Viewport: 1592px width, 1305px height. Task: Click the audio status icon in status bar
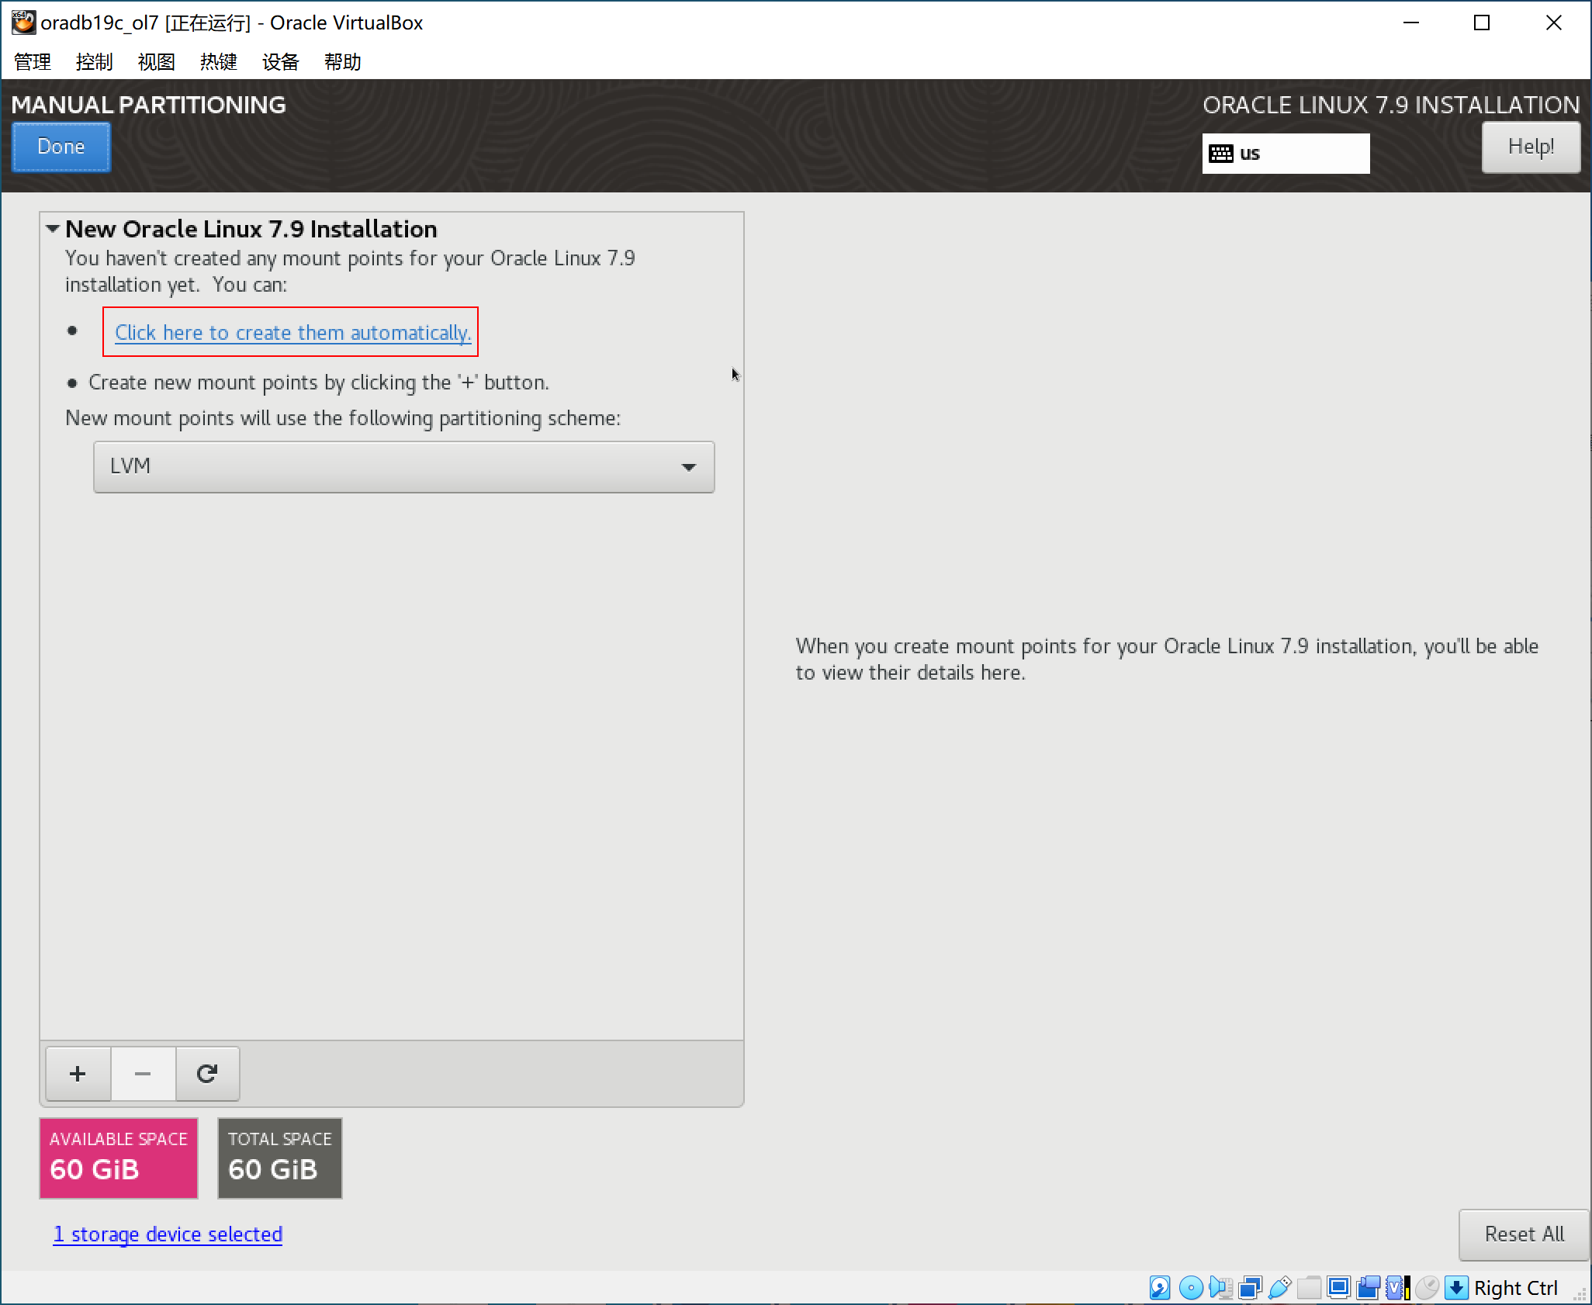coord(1221,1288)
